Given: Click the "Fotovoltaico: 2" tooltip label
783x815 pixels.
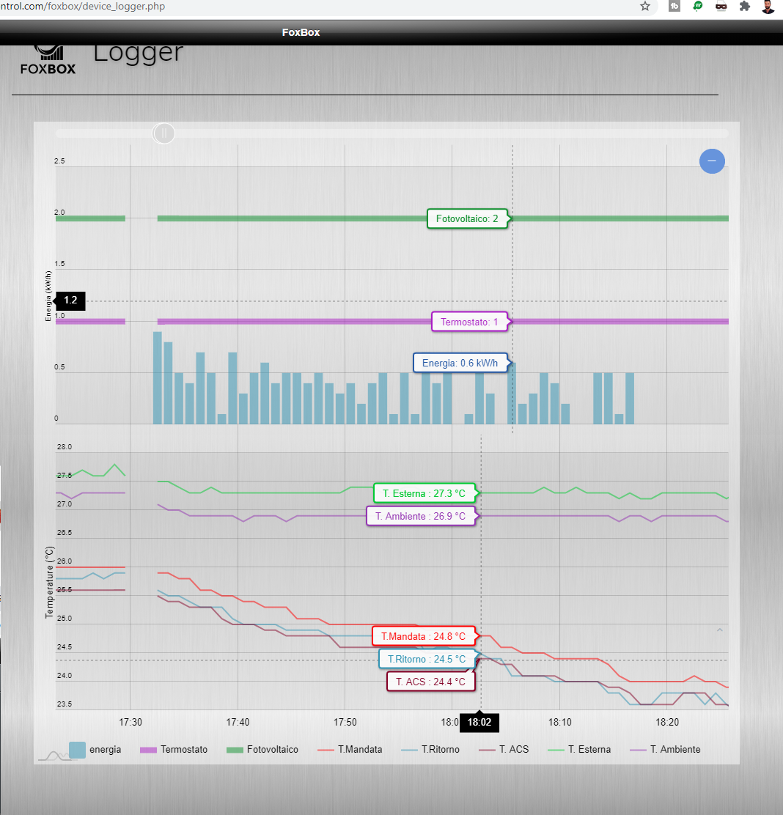Looking at the screenshot, I should 468,218.
